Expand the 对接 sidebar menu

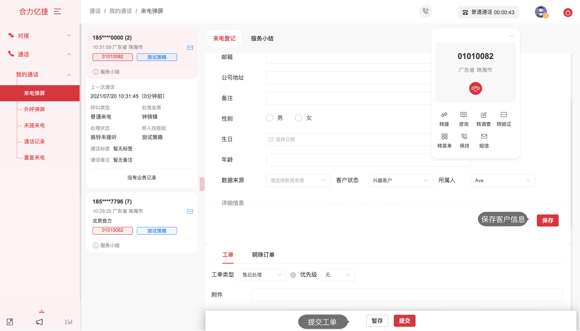click(40, 36)
